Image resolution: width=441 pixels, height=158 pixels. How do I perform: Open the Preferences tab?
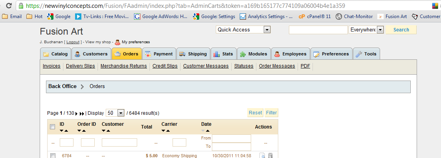click(331, 54)
